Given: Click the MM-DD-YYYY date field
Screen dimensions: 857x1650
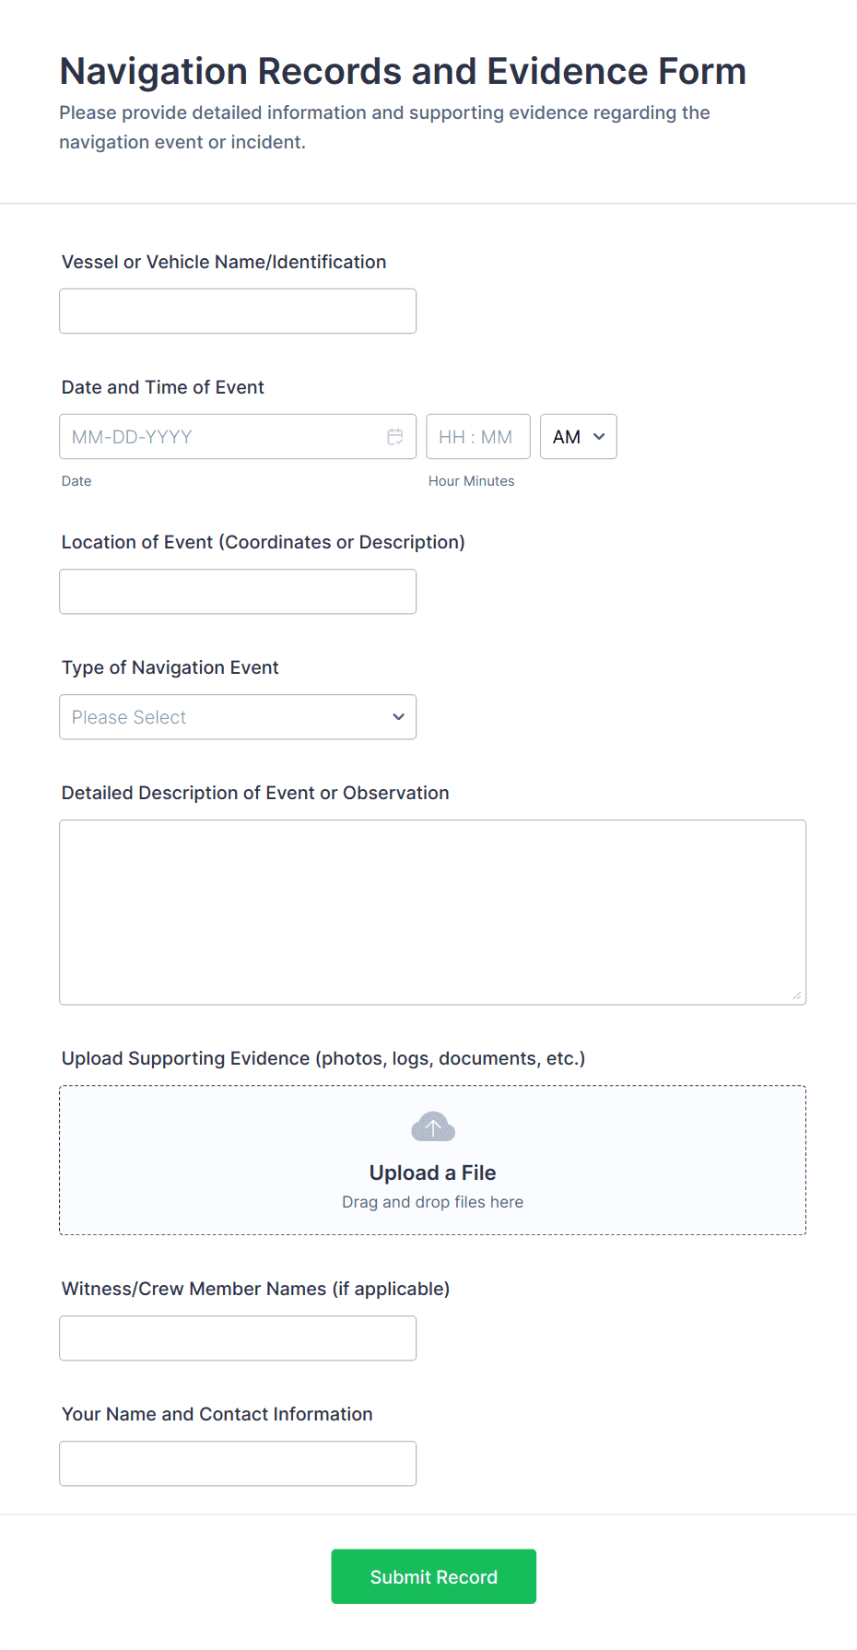Looking at the screenshot, I should coord(221,437).
